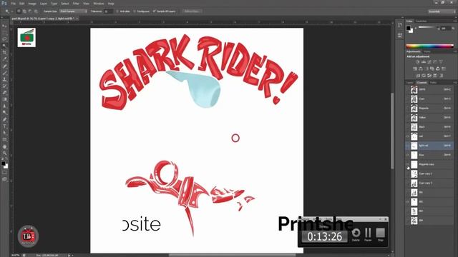Viewport: 458px width, 257px height.
Task: Open the Filter menu
Action: pyautogui.click(x=76, y=4)
